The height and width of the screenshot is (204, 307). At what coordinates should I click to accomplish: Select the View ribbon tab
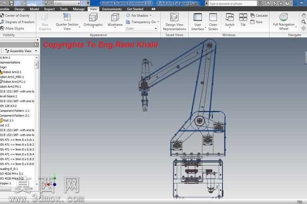pos(93,9)
